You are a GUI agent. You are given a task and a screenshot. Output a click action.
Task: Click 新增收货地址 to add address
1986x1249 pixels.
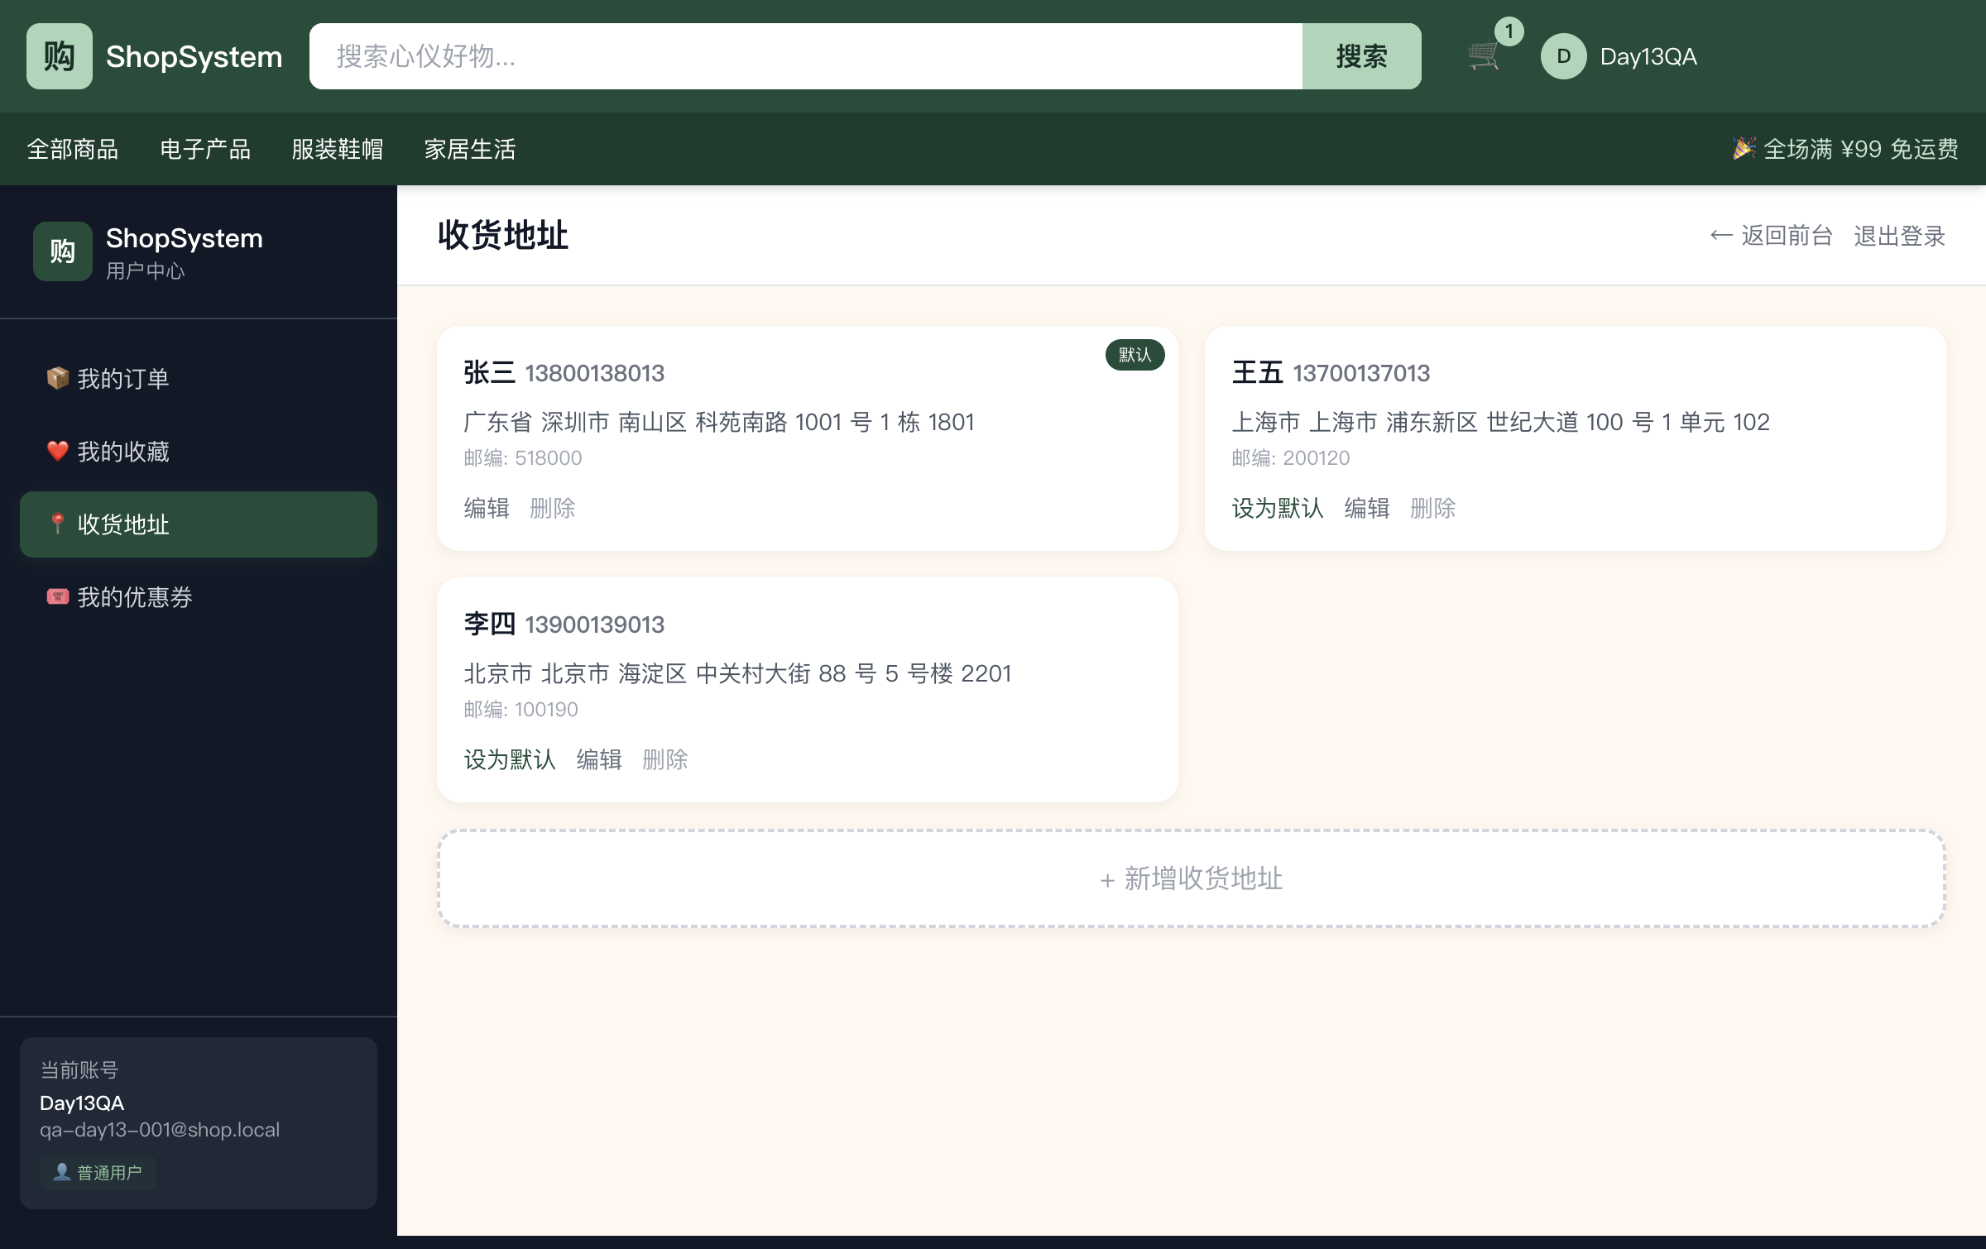point(1192,878)
